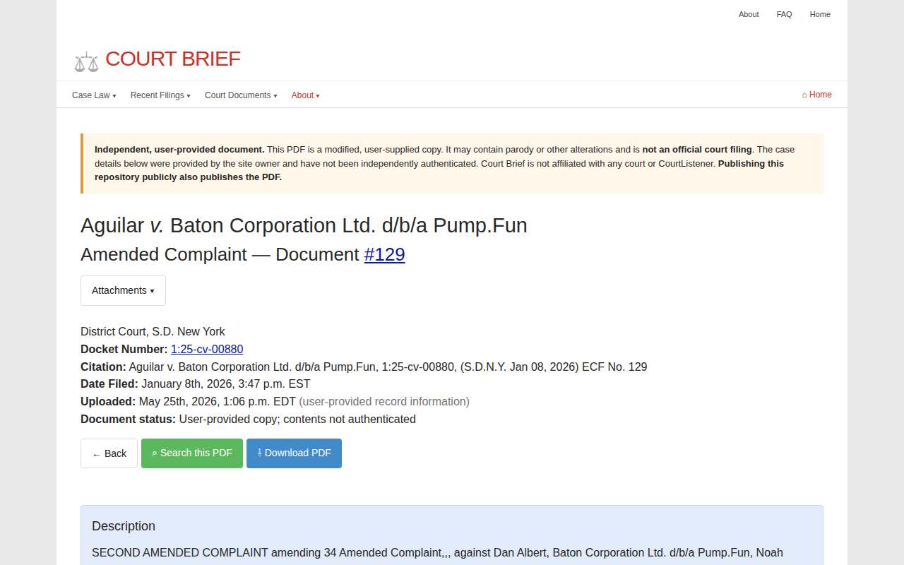
Task: Download the PDF file
Action: (x=294, y=453)
